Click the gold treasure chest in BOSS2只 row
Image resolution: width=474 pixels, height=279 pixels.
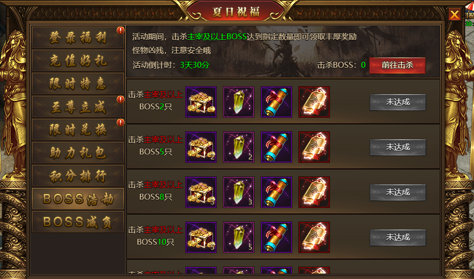tap(200, 102)
